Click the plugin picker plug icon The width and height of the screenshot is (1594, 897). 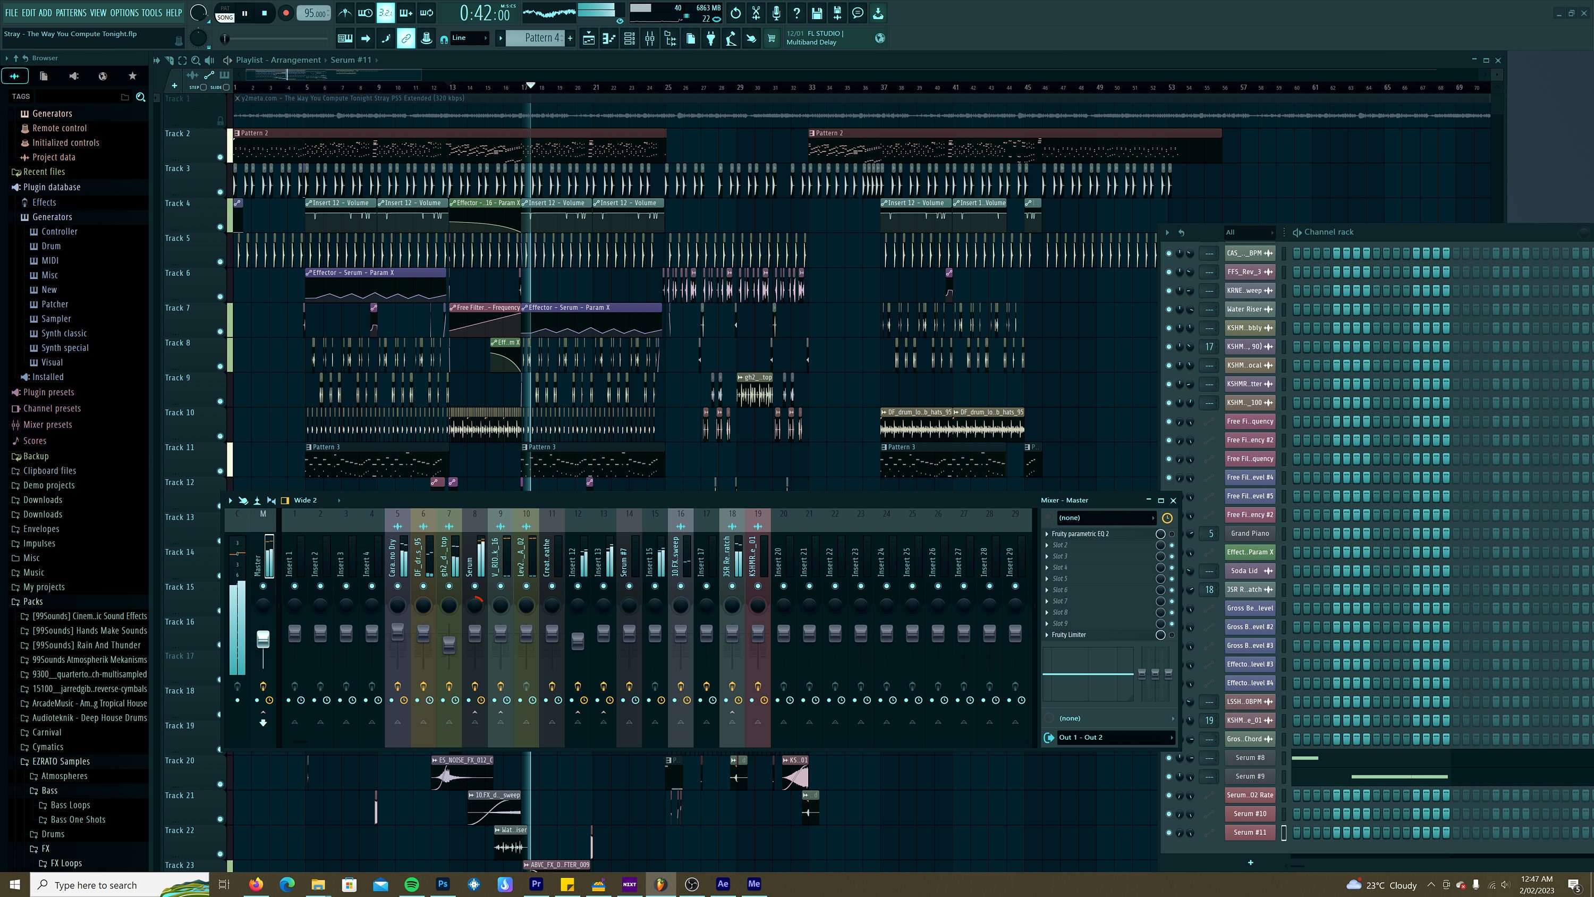(x=710, y=38)
